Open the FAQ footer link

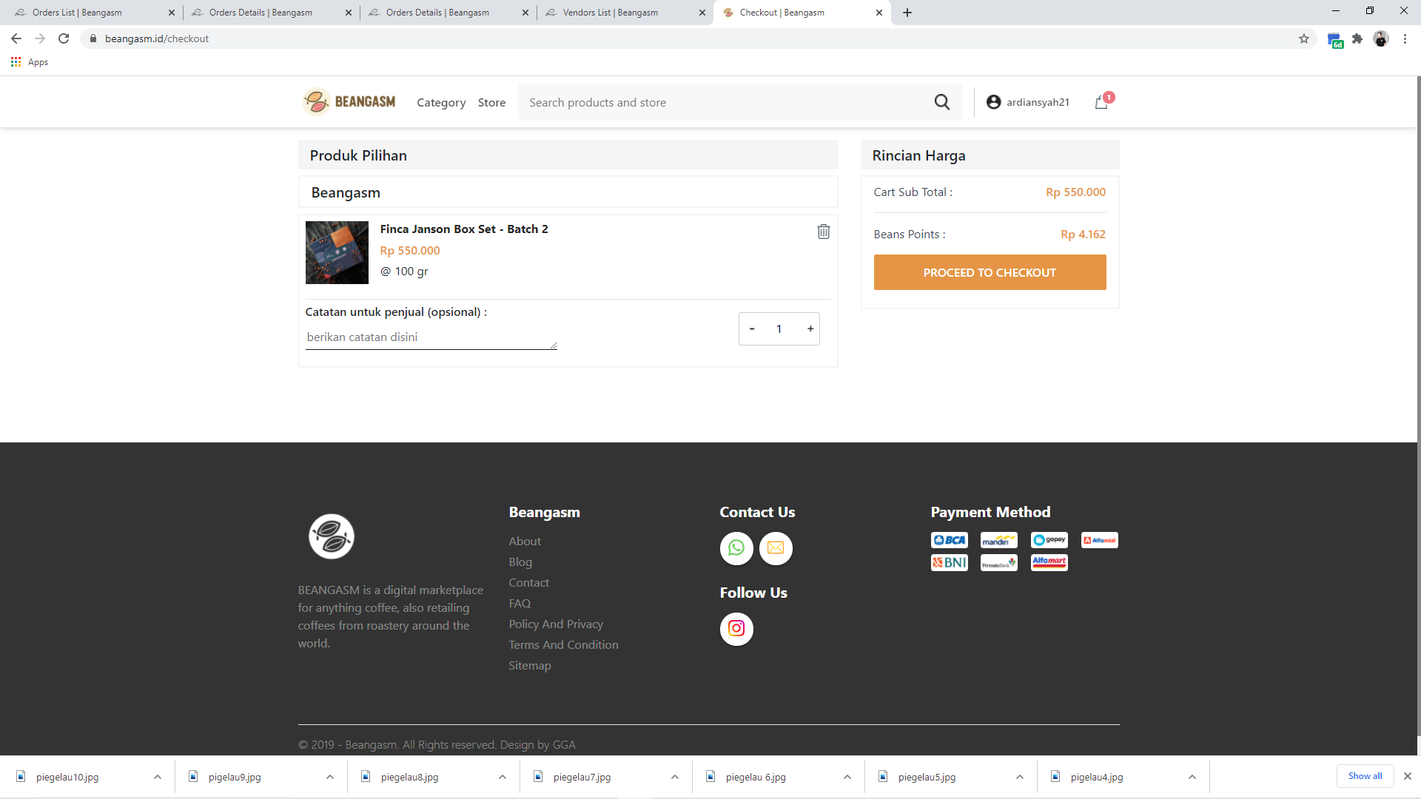point(520,604)
